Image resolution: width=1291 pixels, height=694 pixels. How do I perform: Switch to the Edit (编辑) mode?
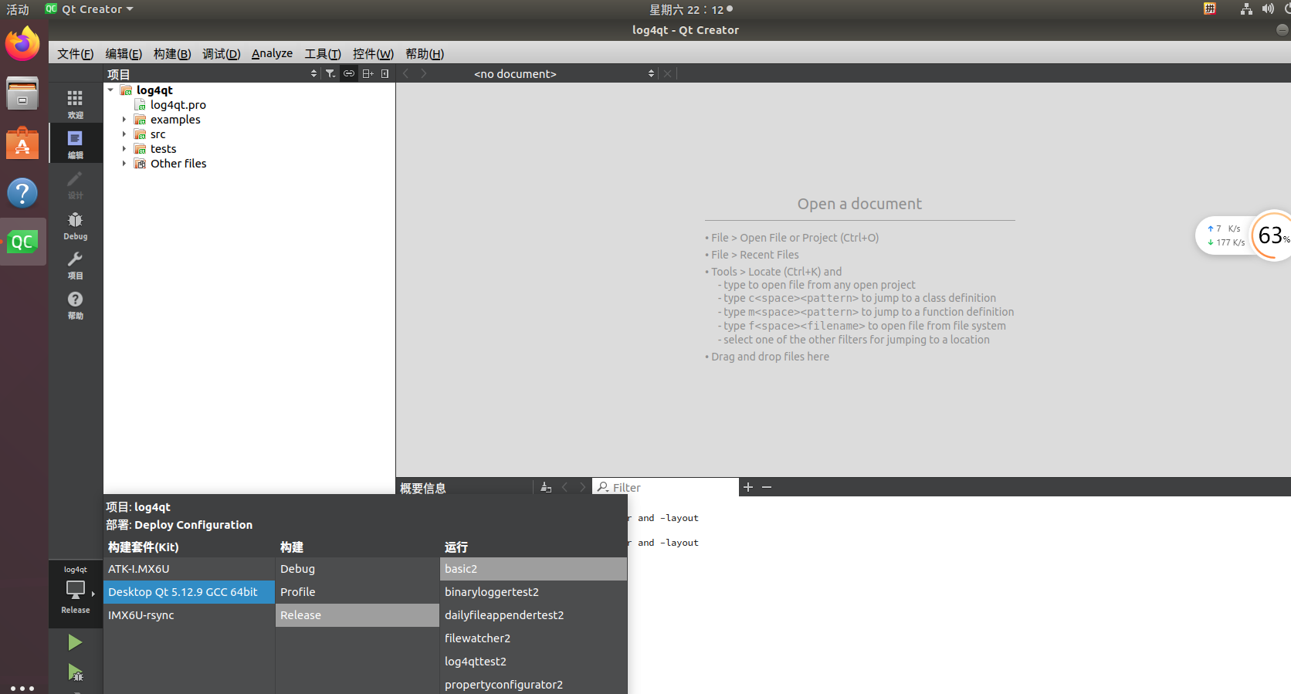pyautogui.click(x=75, y=144)
